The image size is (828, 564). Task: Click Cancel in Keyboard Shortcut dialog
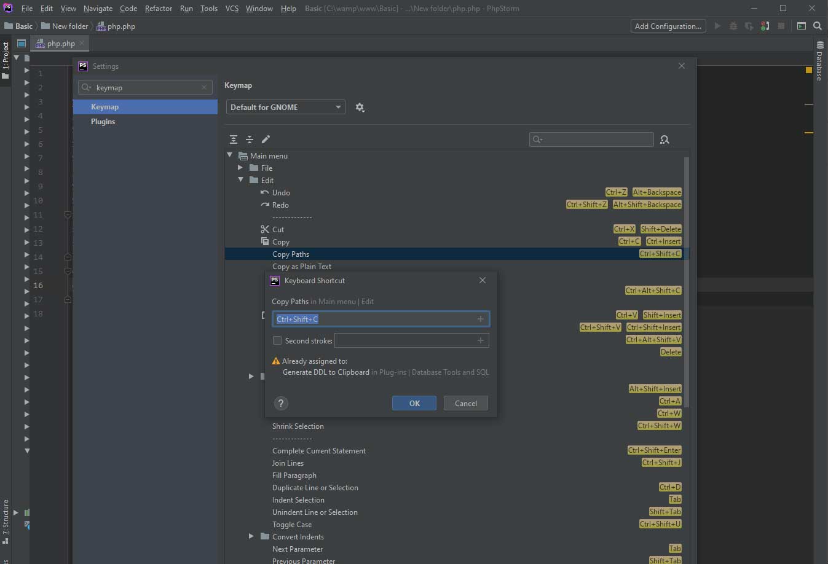tap(465, 403)
